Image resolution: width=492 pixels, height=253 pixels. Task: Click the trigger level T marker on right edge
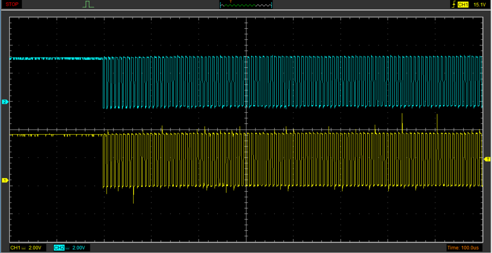[x=488, y=159]
